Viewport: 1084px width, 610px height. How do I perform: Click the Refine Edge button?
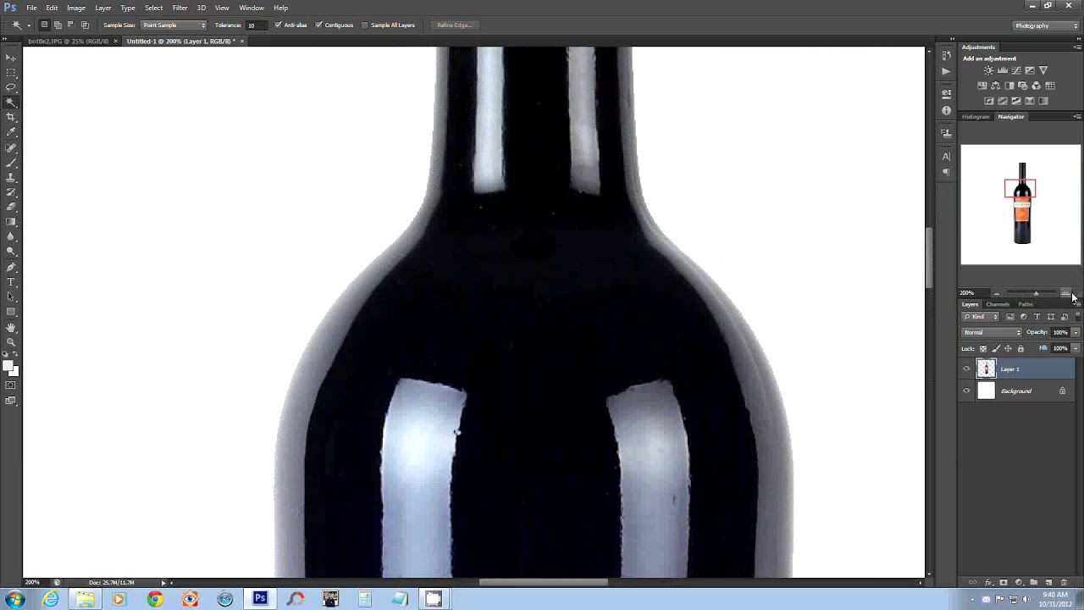(x=454, y=25)
